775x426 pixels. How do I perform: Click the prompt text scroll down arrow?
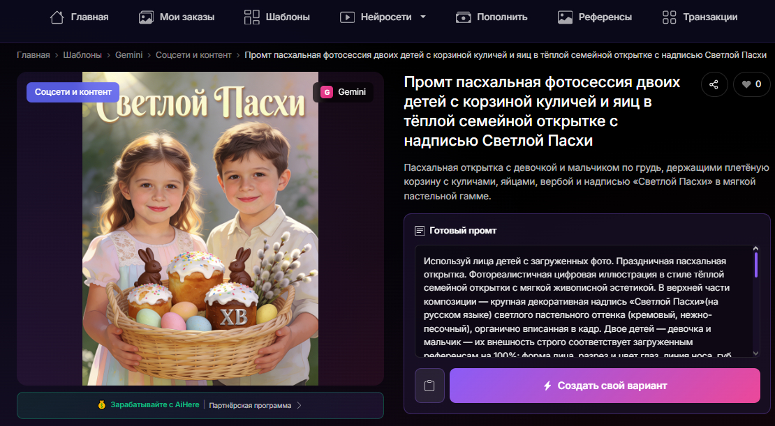[755, 353]
